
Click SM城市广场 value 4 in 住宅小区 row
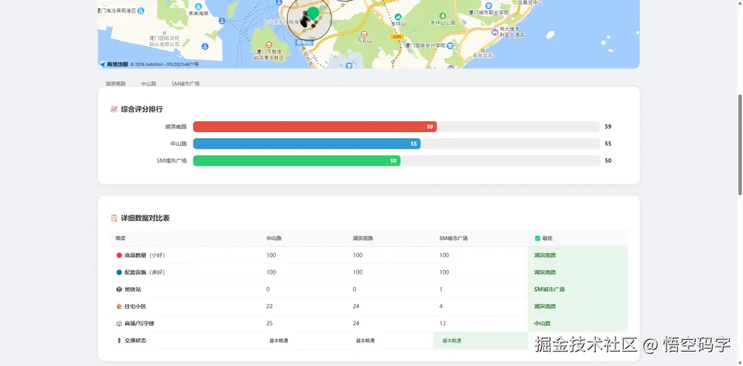(441, 306)
